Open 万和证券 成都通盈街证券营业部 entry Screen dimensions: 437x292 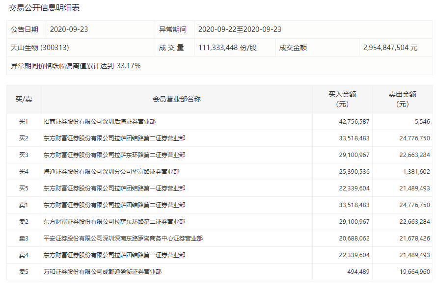click(103, 271)
